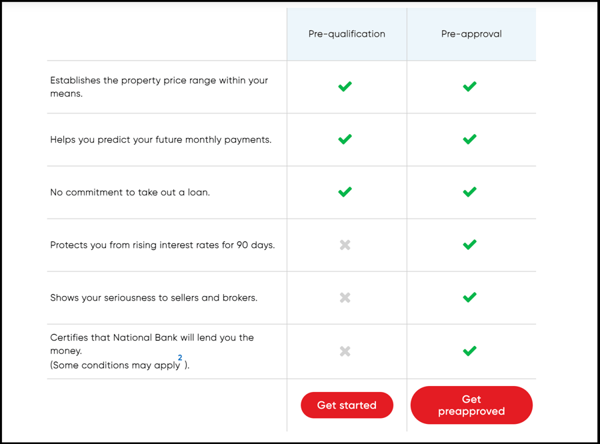The image size is (600, 444).
Task: Click the 'Shows your seriousness to sellers' text
Action: point(153,298)
